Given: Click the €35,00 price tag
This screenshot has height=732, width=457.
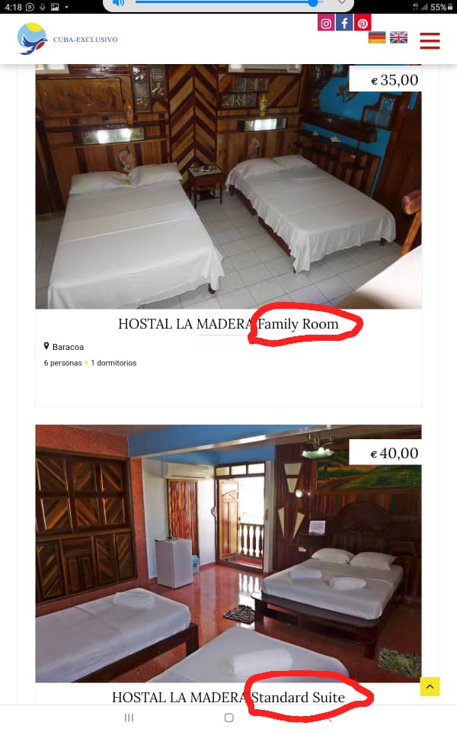Looking at the screenshot, I should pyautogui.click(x=395, y=80).
